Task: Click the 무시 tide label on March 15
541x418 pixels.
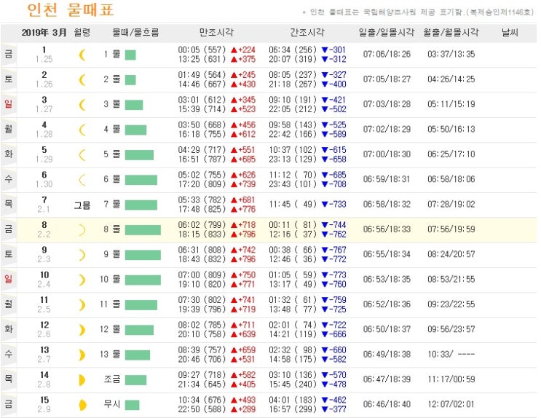Action: [112, 404]
